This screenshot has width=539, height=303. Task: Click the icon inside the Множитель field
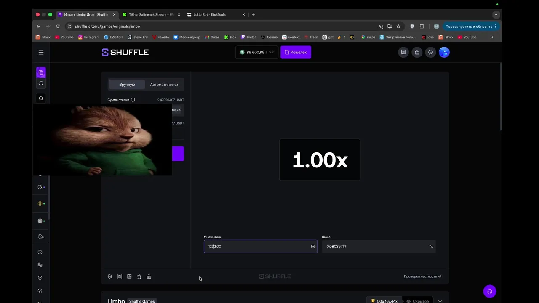click(313, 246)
